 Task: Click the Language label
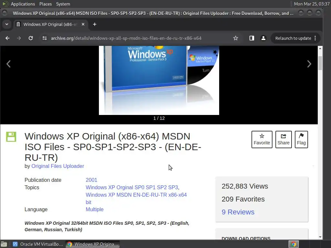tap(36, 209)
